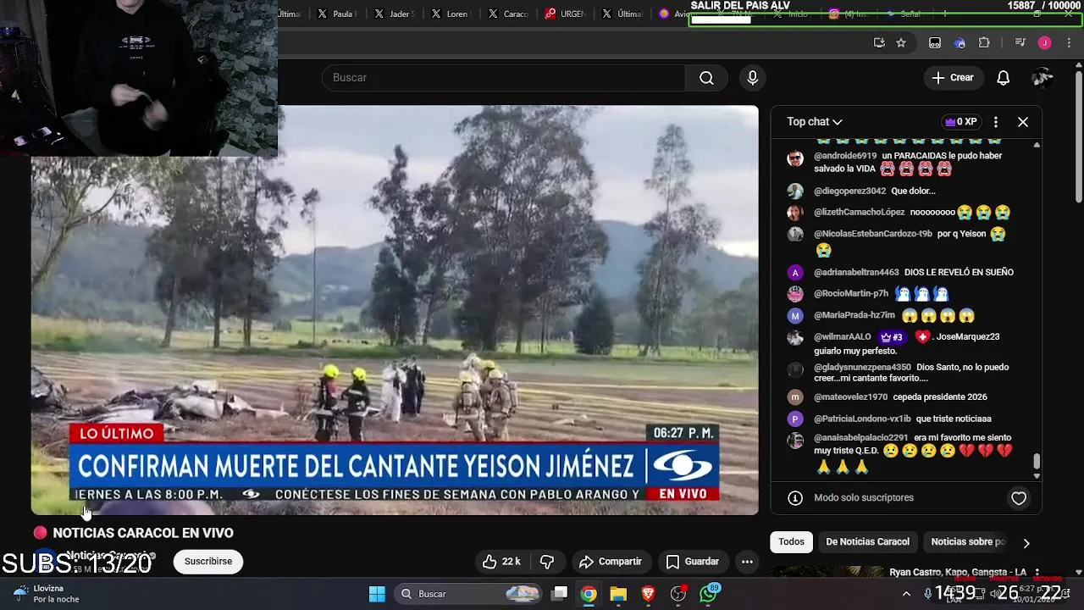Click NOTICIAS CARACOL EN VIVO title
Screen dimensions: 1084x610
click(143, 533)
